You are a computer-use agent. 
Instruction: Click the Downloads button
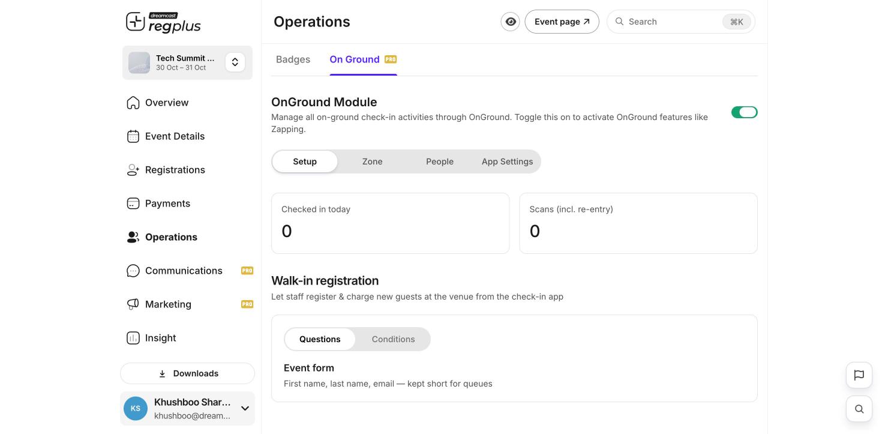point(187,373)
